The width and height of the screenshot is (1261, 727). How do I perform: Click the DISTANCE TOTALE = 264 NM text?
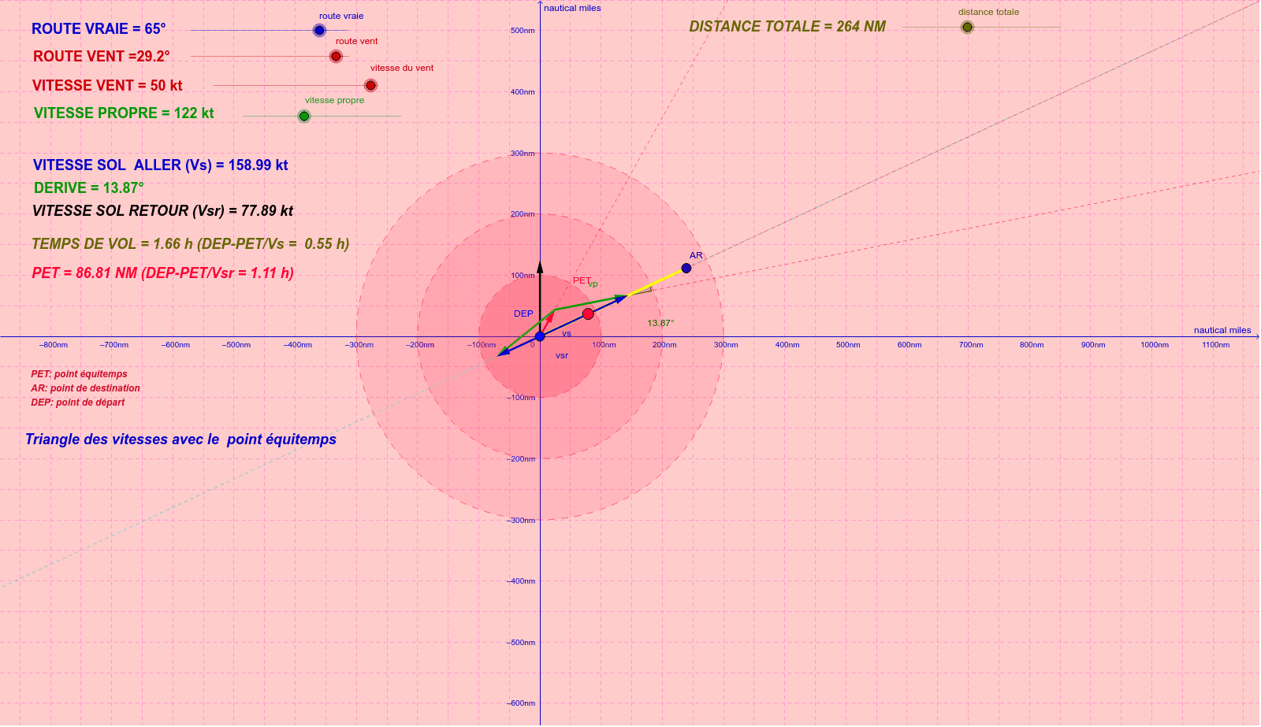[787, 26]
